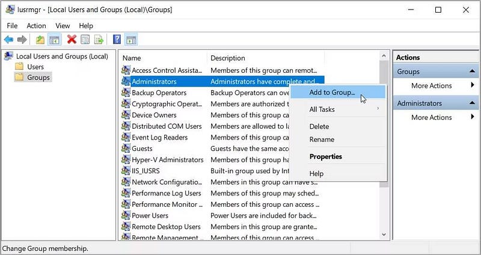The image size is (481, 255).
Task: Click the Groups folder icon in tree
Action: (19, 77)
